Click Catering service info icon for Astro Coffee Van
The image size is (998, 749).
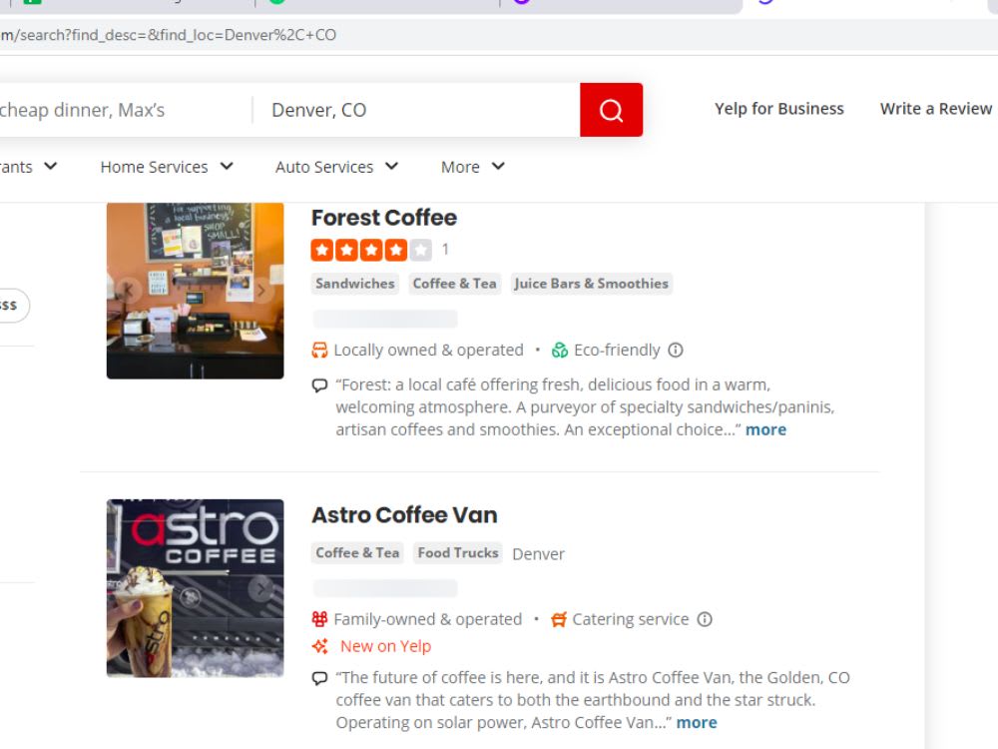point(705,619)
